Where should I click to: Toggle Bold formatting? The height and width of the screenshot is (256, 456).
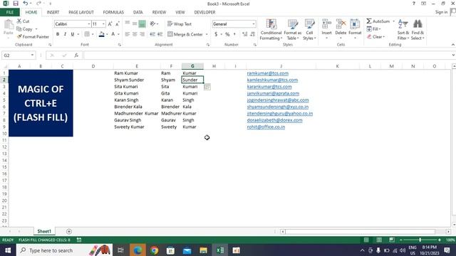(x=58, y=34)
